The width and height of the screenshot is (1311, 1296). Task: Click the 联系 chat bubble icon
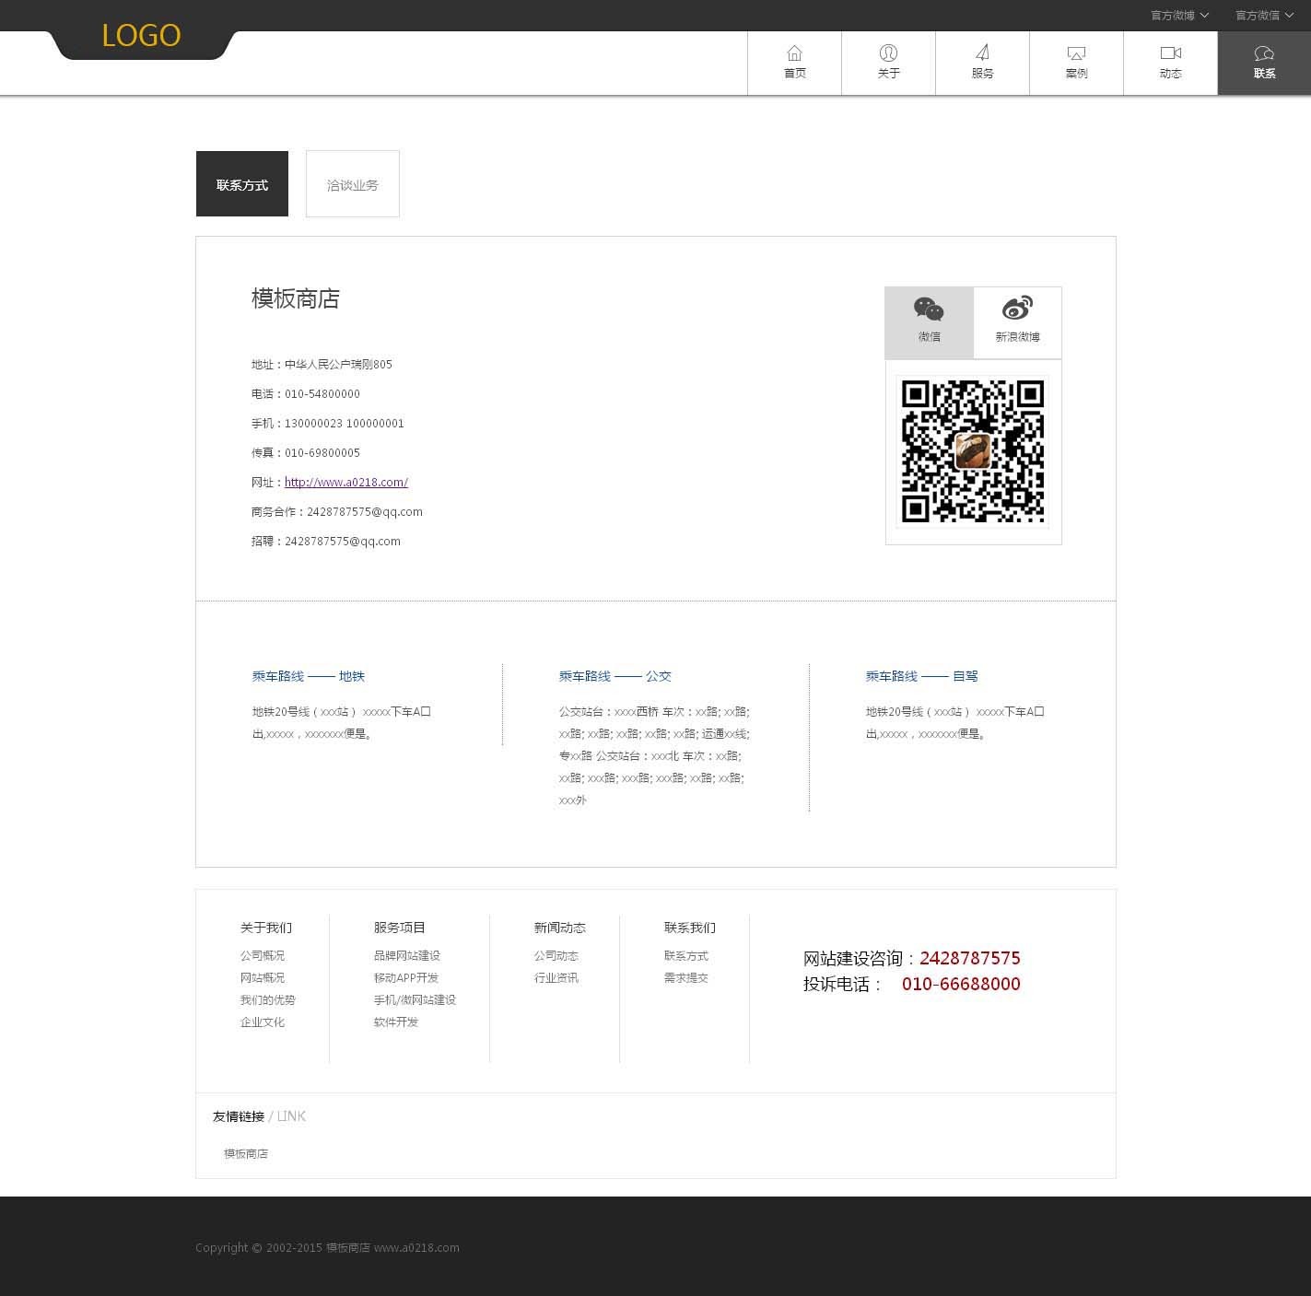pyautogui.click(x=1264, y=54)
